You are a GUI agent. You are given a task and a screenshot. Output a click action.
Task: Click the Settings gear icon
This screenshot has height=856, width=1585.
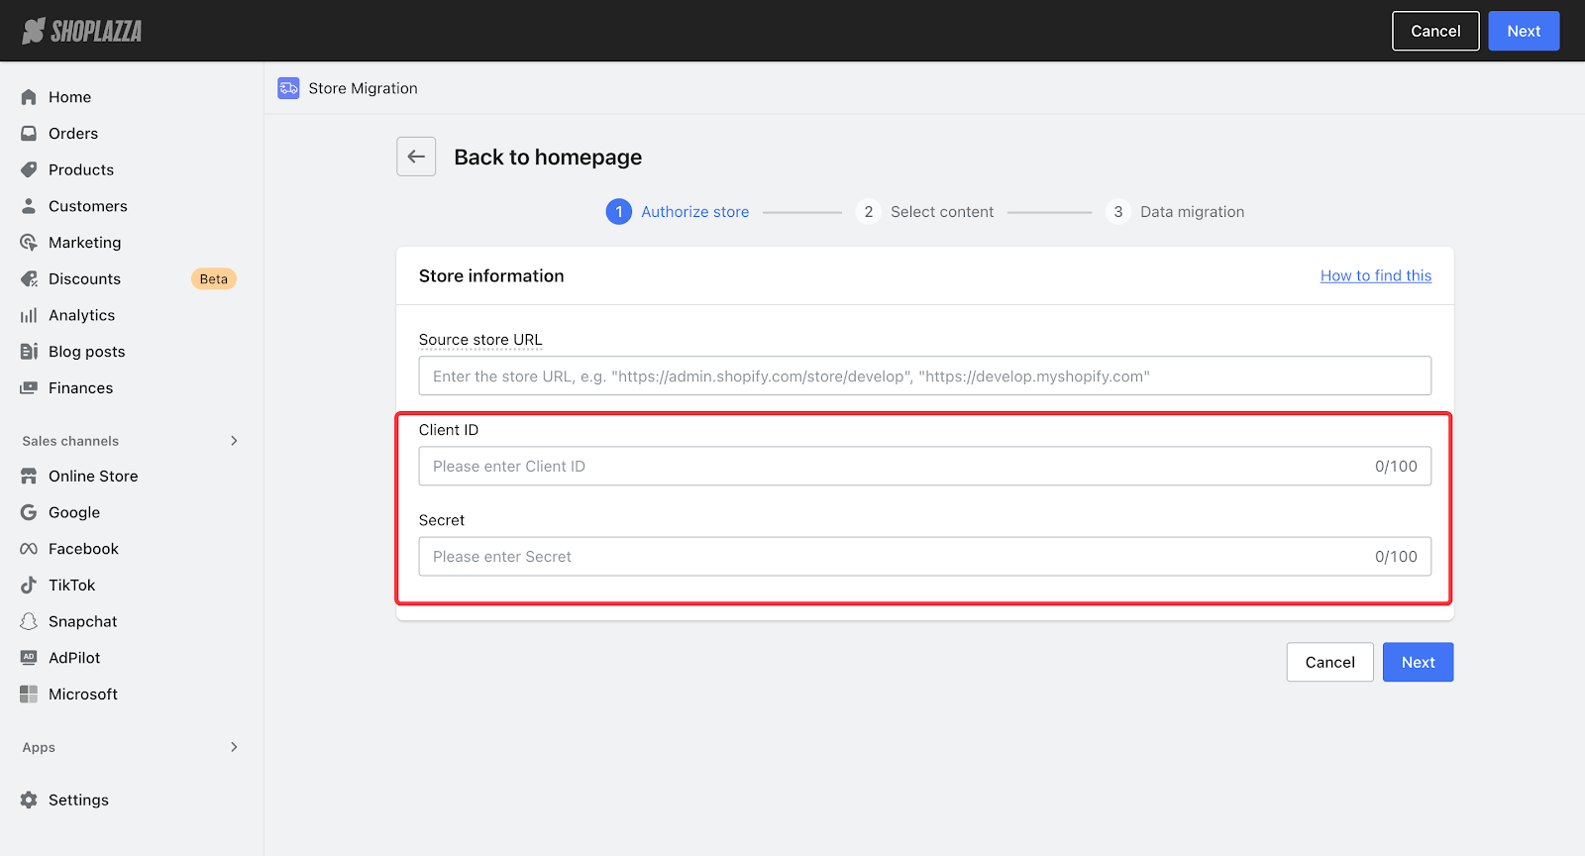coord(29,800)
